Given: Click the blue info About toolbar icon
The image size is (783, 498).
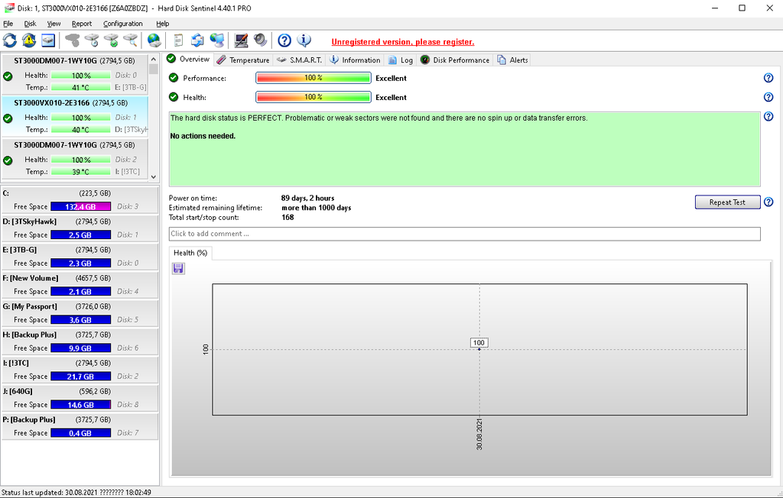Looking at the screenshot, I should click(x=304, y=40).
